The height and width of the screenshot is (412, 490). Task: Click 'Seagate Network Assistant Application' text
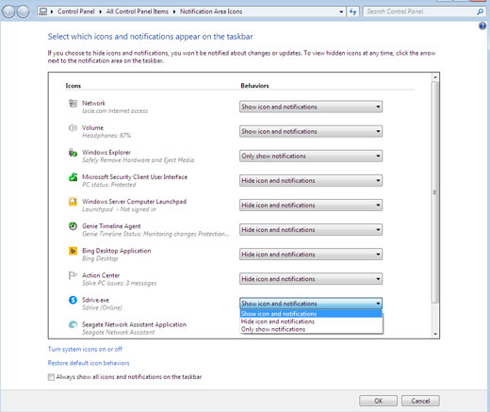coord(134,324)
